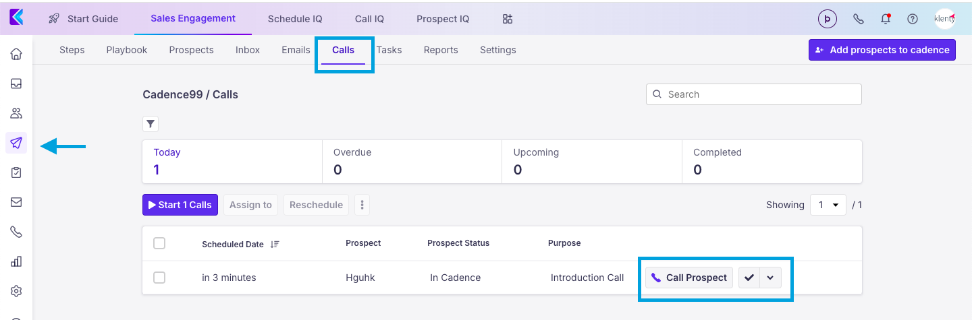The width and height of the screenshot is (972, 320).
Task: Open the prospects people sidebar icon
Action: 16,113
